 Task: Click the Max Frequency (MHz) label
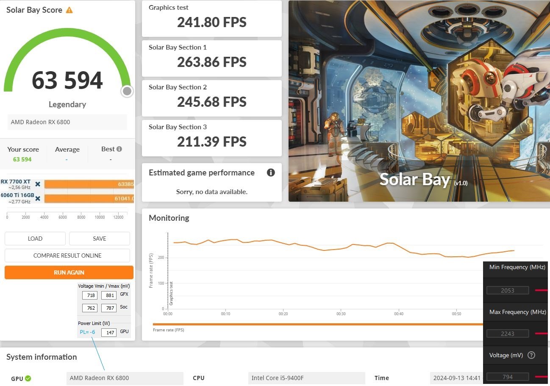[x=518, y=312]
